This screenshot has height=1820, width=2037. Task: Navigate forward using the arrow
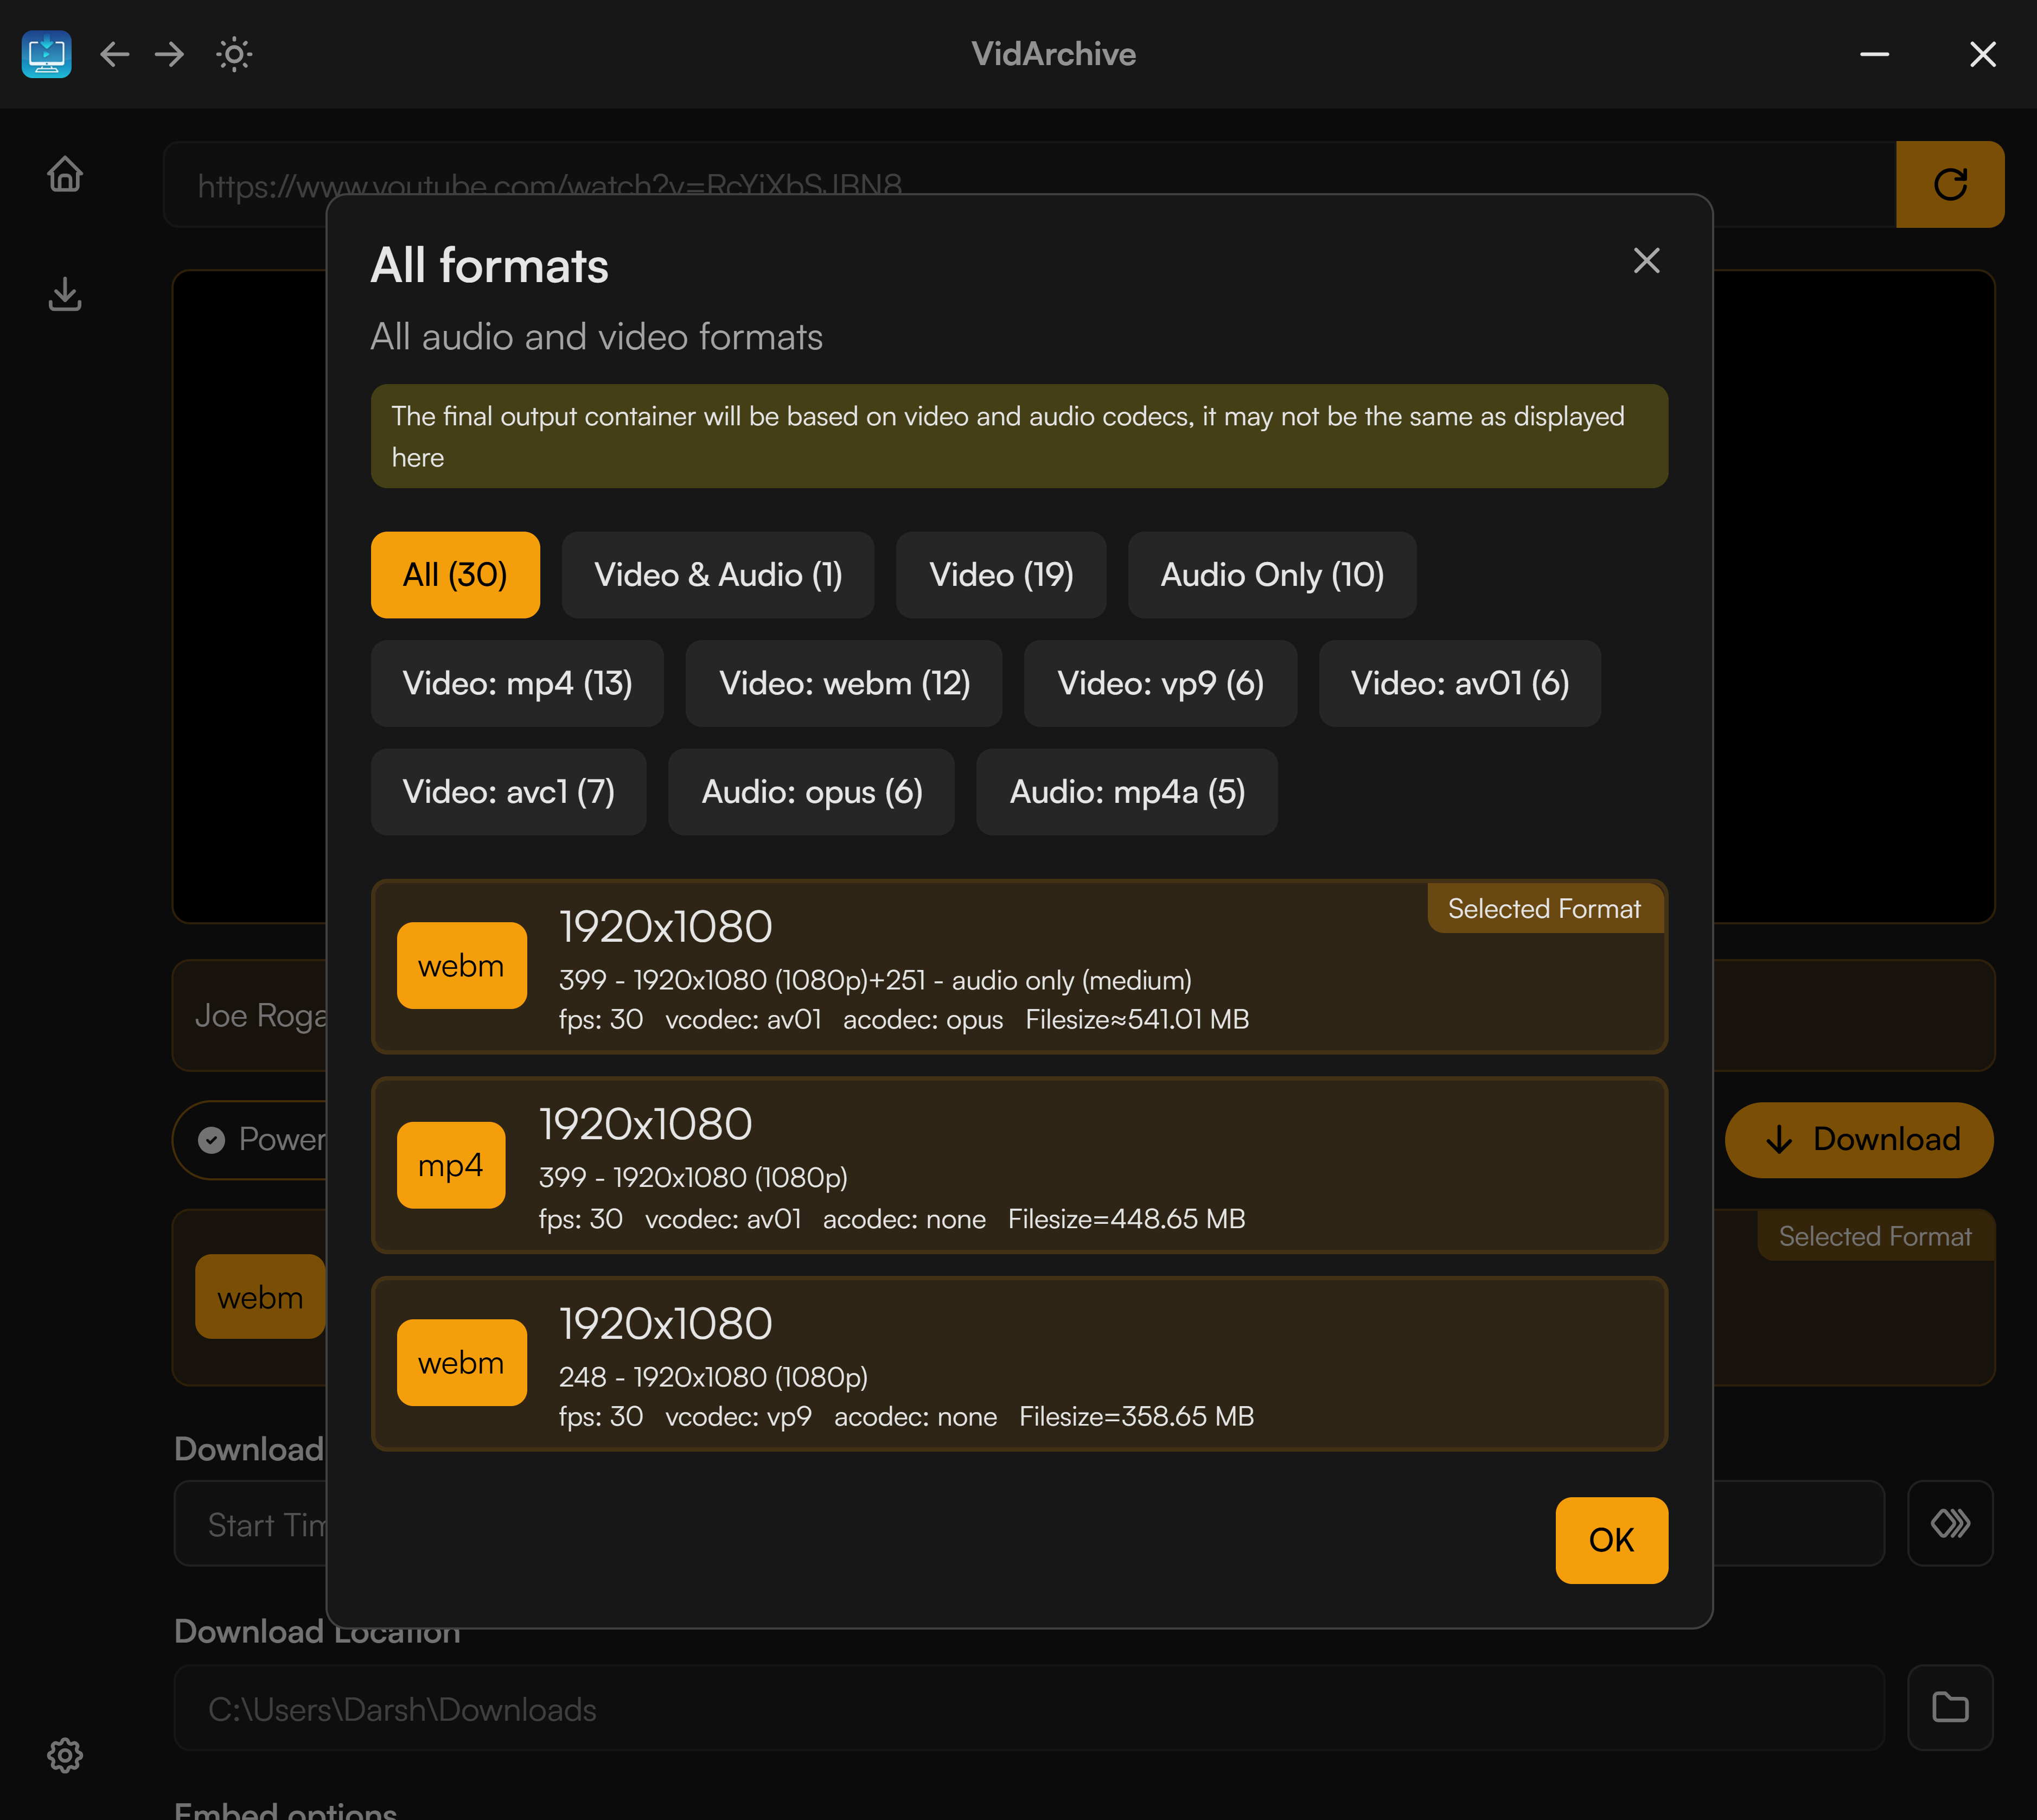point(169,55)
